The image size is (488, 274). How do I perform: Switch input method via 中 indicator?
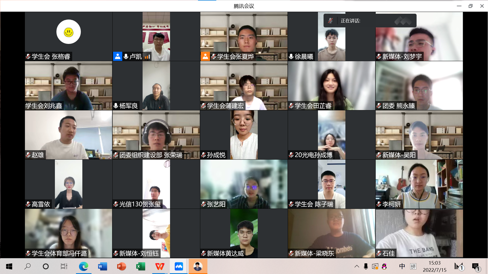pyautogui.click(x=402, y=266)
